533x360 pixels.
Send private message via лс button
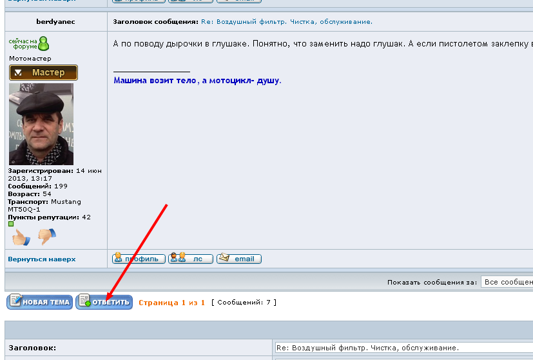click(190, 259)
